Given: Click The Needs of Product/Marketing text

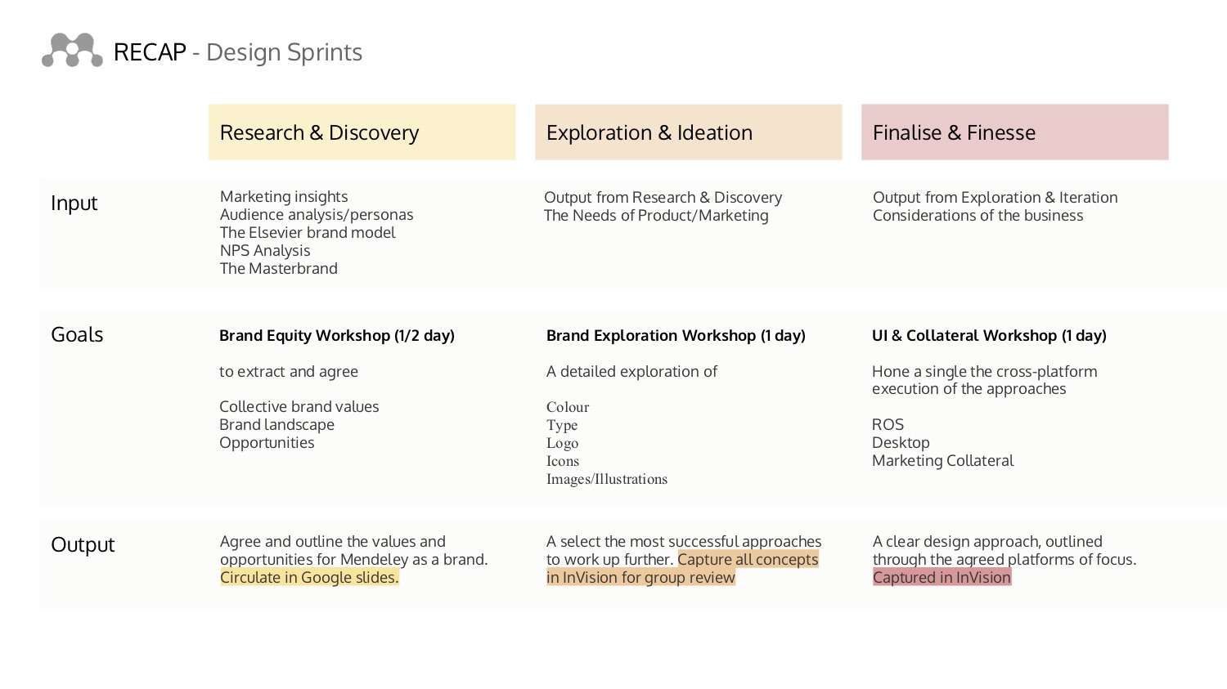Looking at the screenshot, I should [x=656, y=216].
